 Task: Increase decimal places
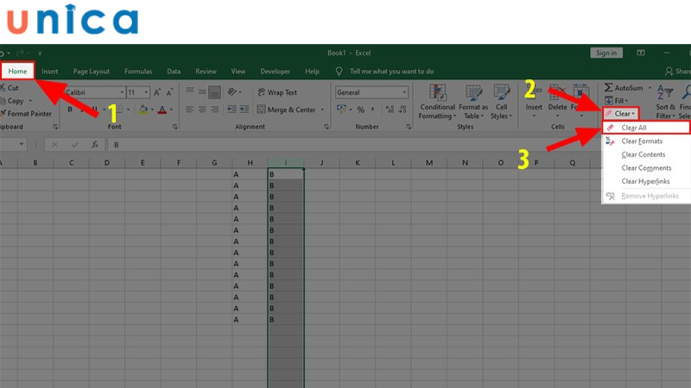390,110
